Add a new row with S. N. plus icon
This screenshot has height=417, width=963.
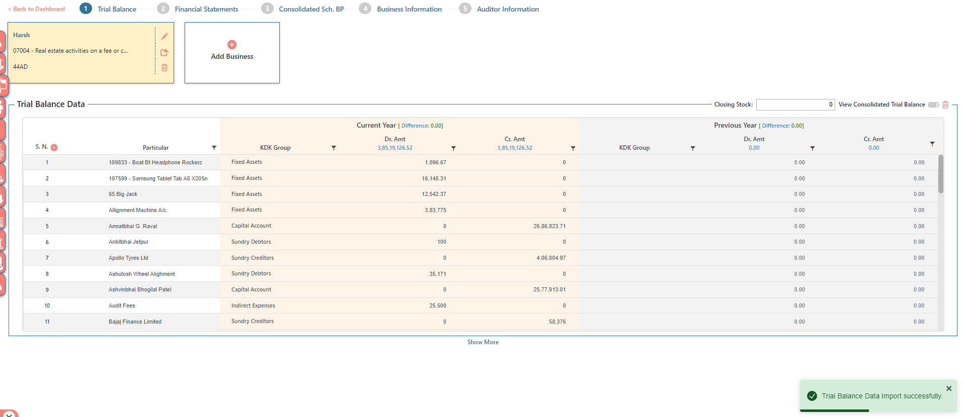pos(54,147)
